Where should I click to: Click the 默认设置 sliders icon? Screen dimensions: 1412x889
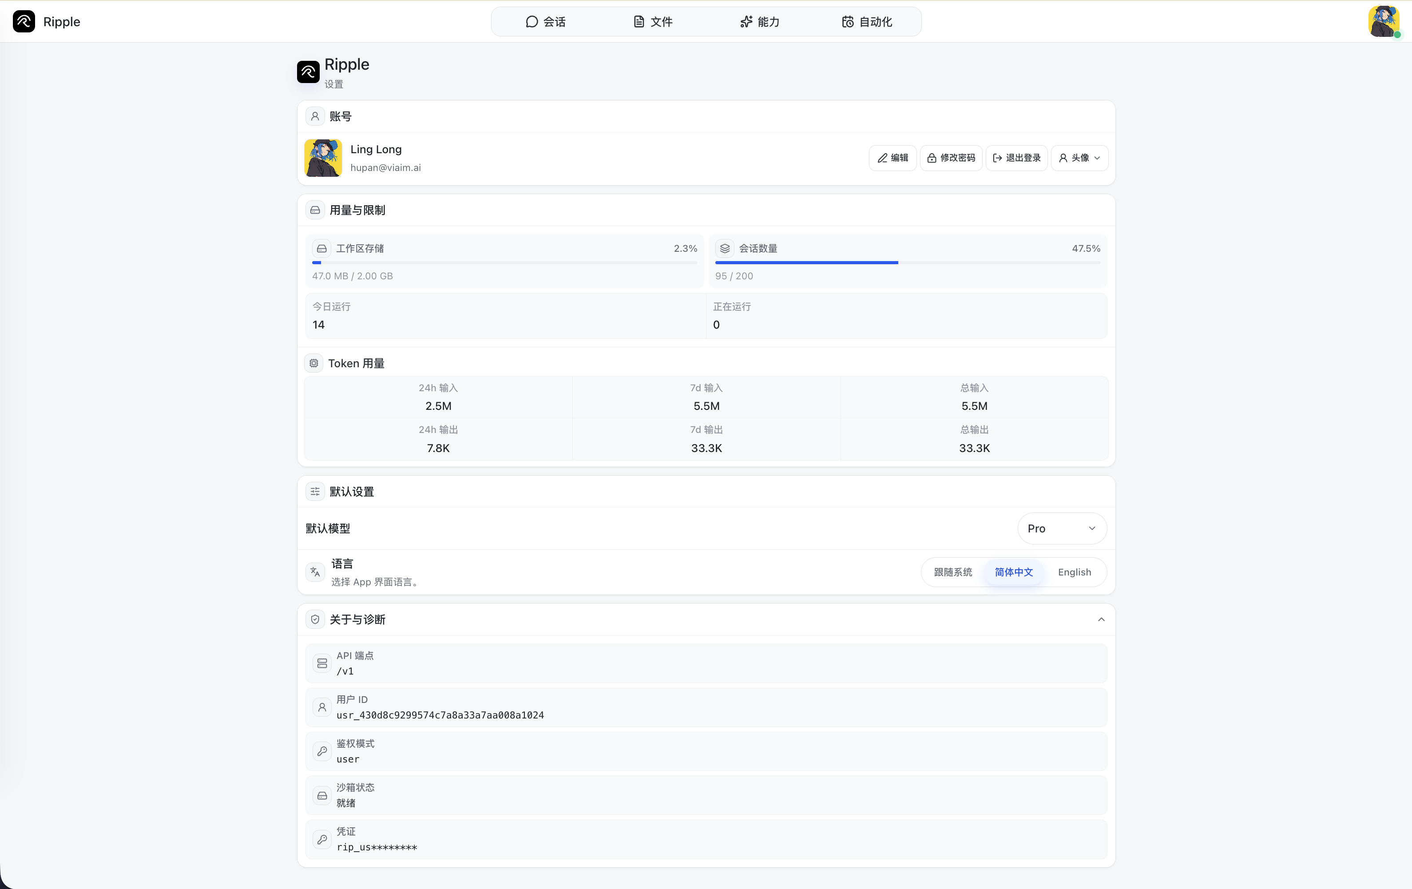[315, 492]
